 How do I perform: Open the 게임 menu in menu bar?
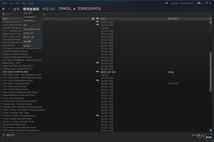click(x=23, y=3)
